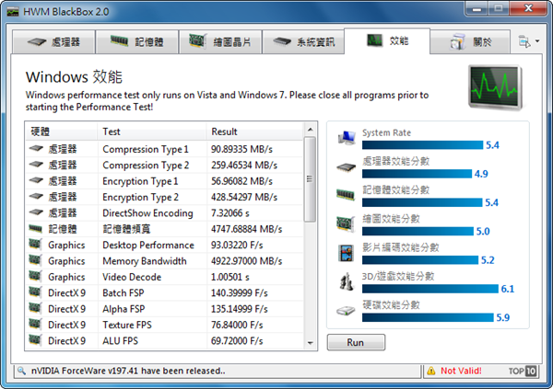Click the processor icon in Compression Type 1 row
Screen dimensions: 553x389
point(36,149)
